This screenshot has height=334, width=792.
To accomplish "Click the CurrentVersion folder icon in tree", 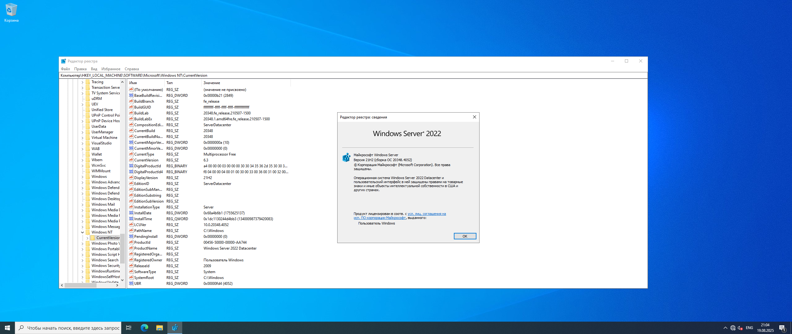I will click(93, 238).
